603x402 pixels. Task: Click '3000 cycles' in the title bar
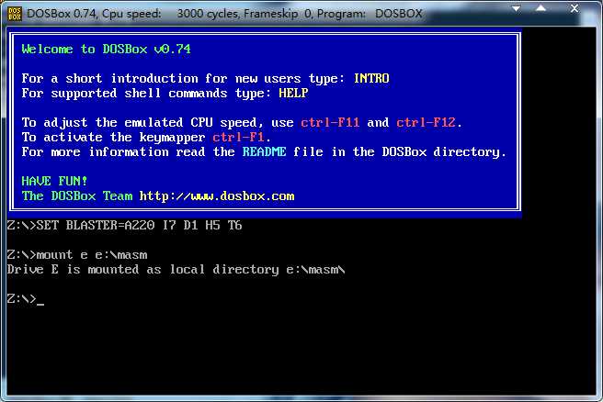pyautogui.click(x=210, y=14)
